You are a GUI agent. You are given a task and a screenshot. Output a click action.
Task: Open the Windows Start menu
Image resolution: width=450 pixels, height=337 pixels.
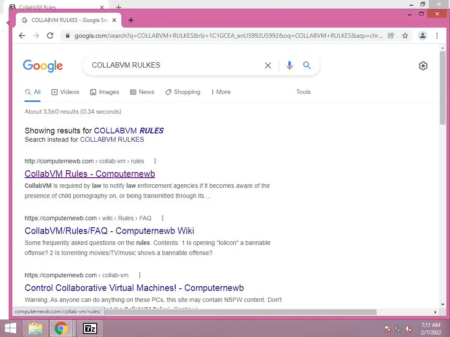click(11, 328)
